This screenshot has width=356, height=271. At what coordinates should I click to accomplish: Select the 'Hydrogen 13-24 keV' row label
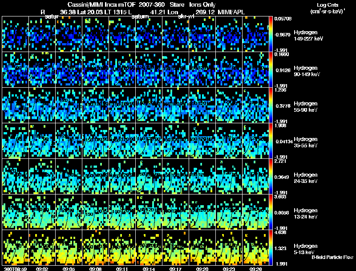coord(306,214)
